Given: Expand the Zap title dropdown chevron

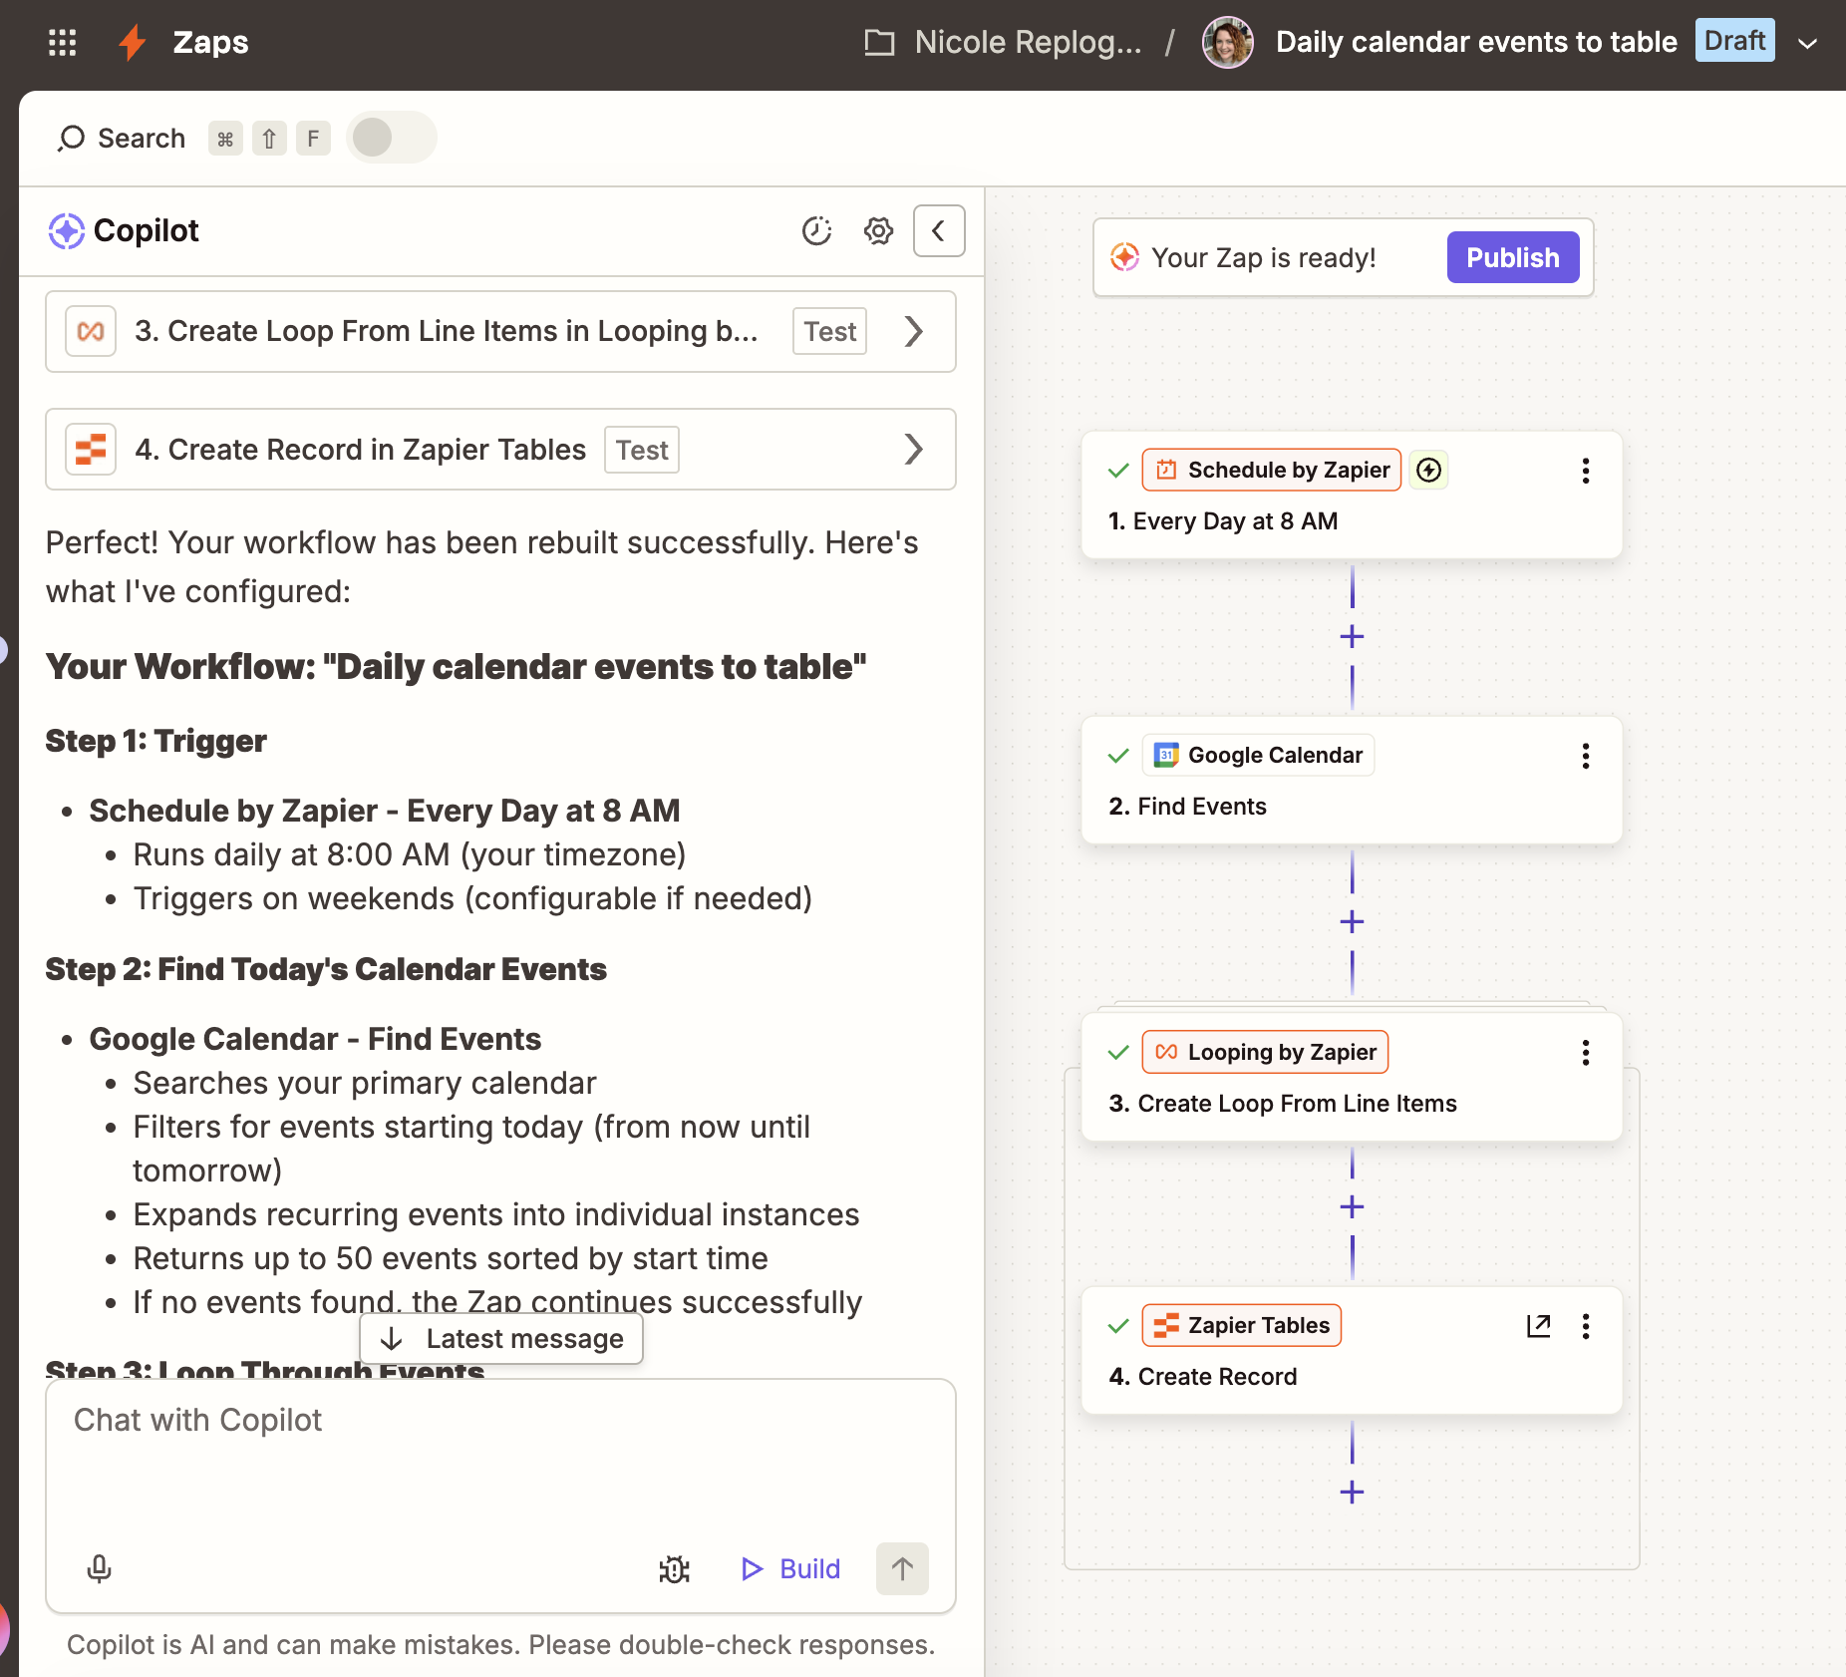Looking at the screenshot, I should [1807, 43].
